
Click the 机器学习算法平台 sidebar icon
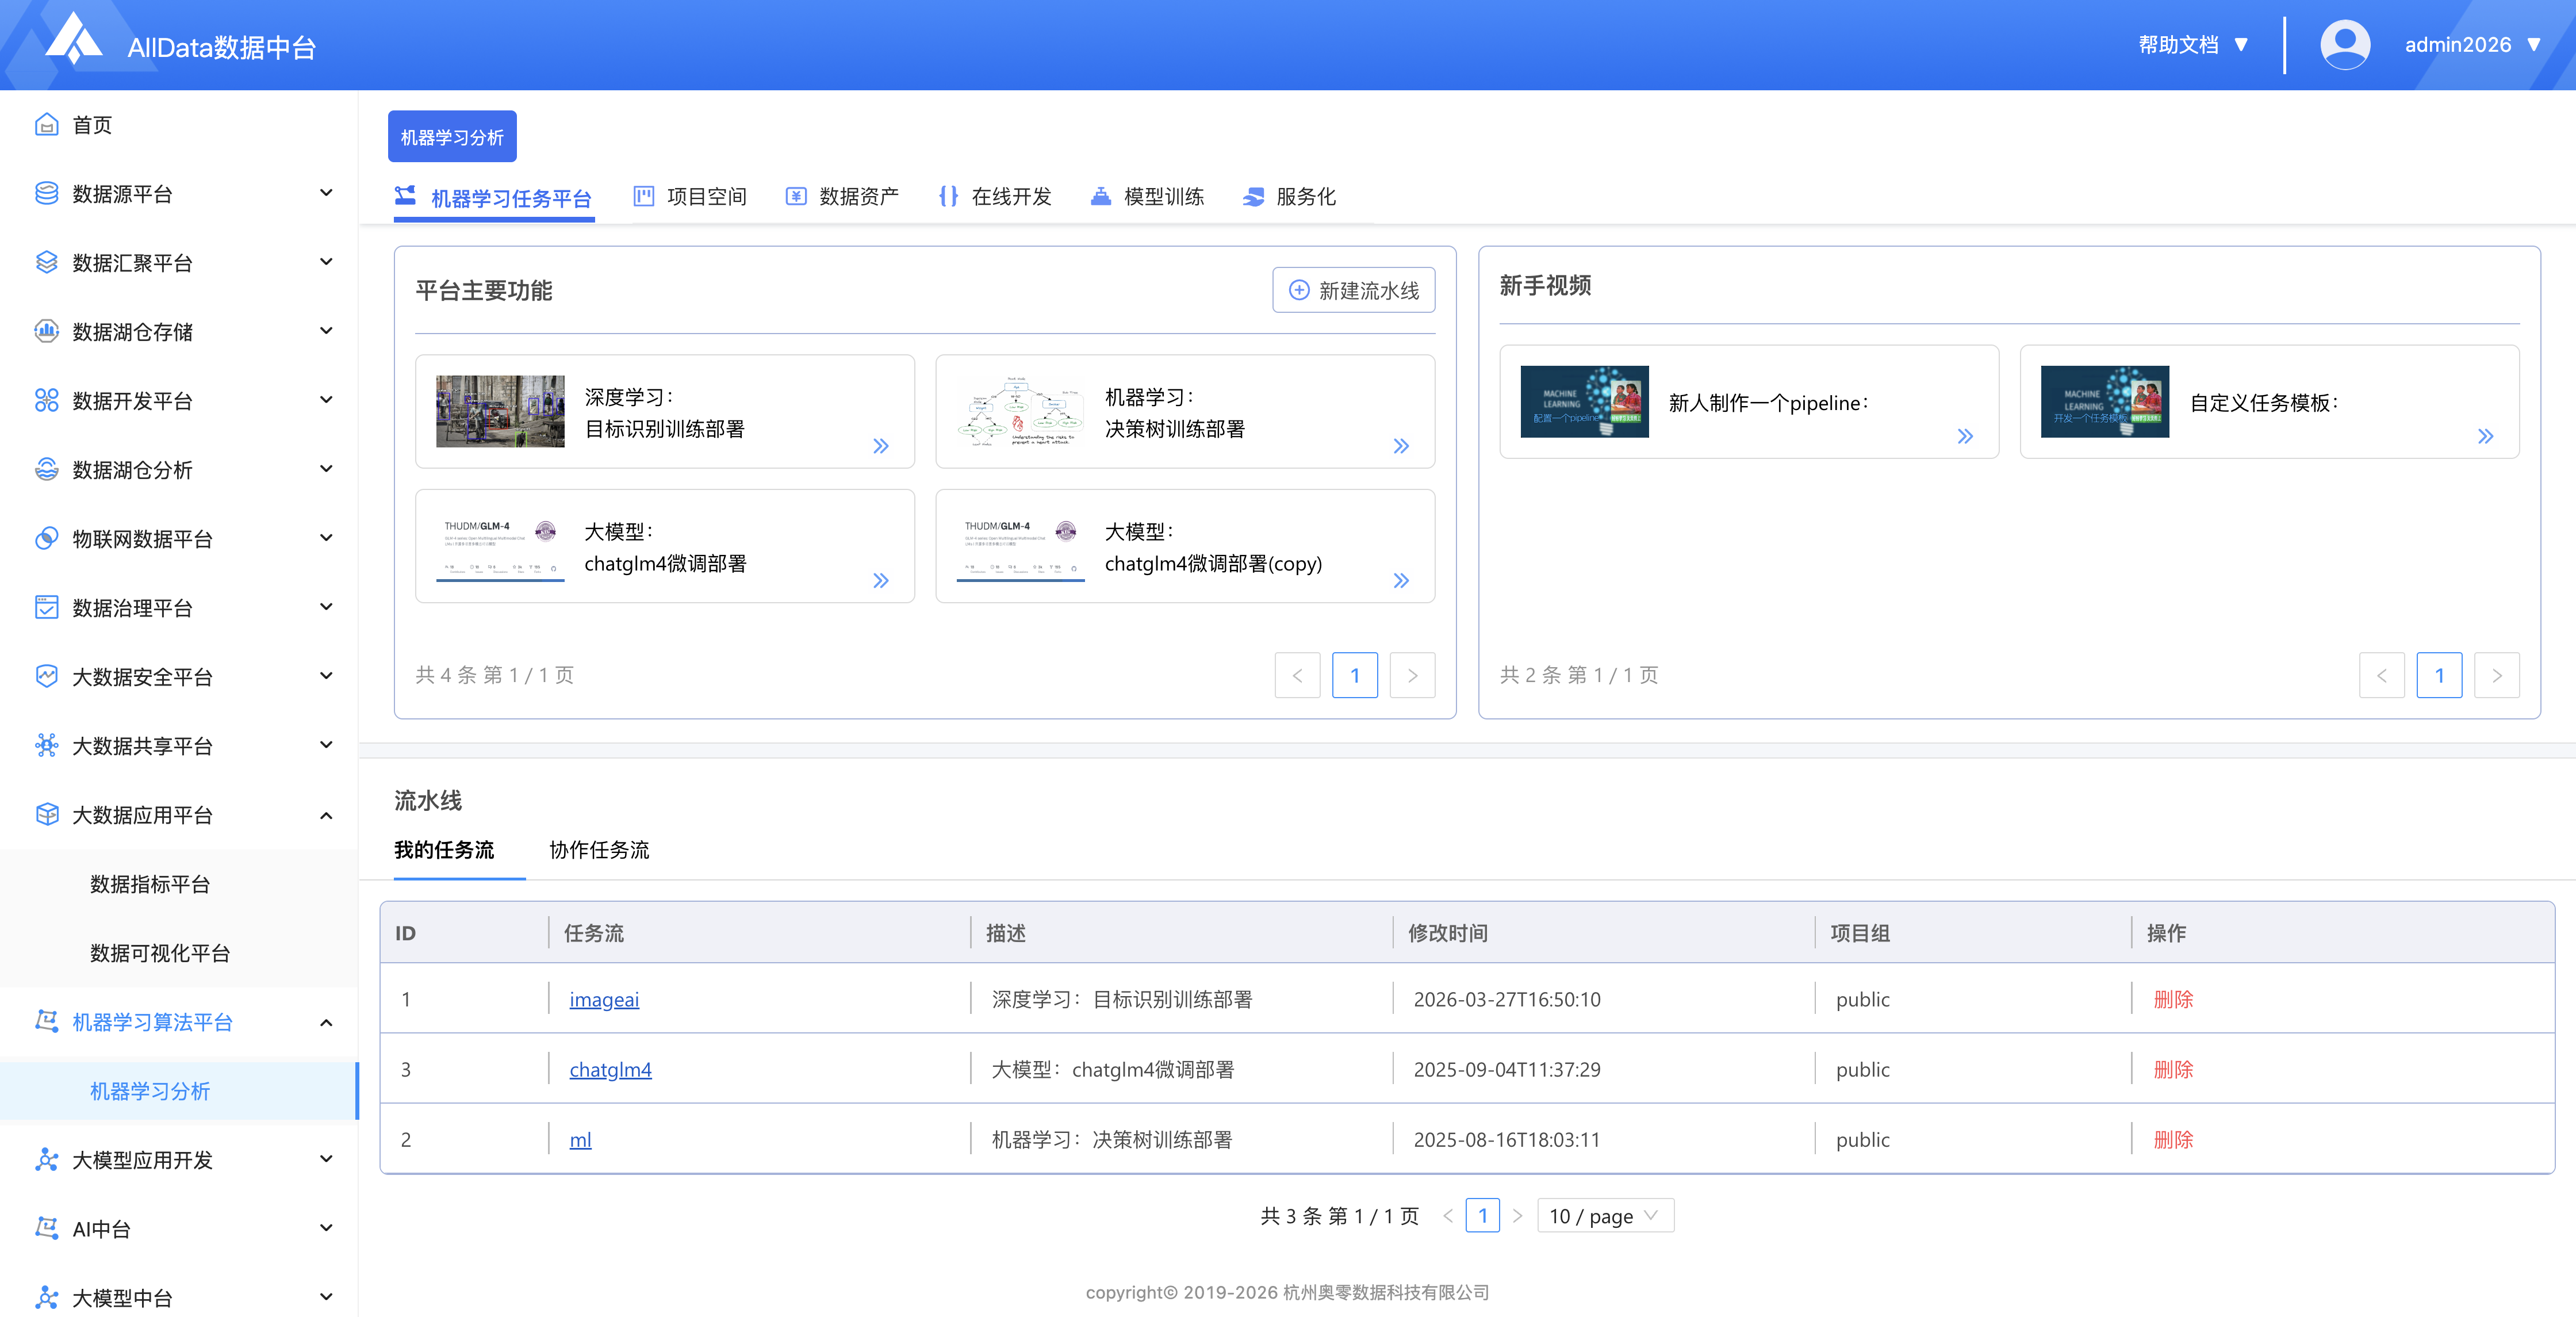[46, 1021]
